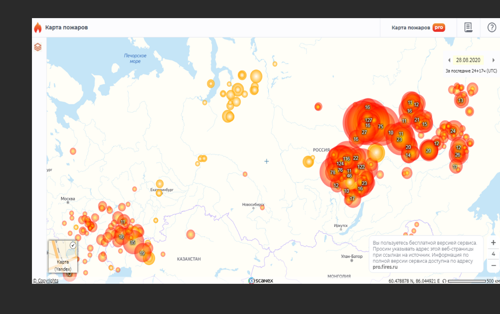Image resolution: width=500 pixels, height=314 pixels.
Task: Select fire cluster labeled 27
Action: (x=364, y=132)
